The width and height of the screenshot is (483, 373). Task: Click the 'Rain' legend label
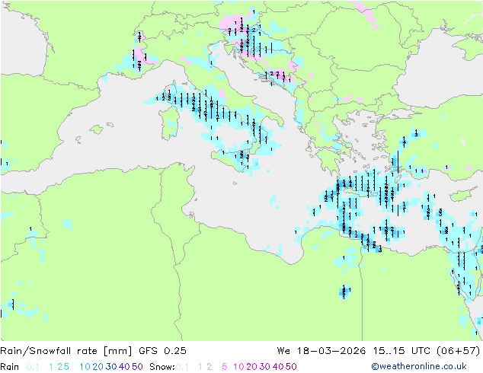pyautogui.click(x=10, y=367)
